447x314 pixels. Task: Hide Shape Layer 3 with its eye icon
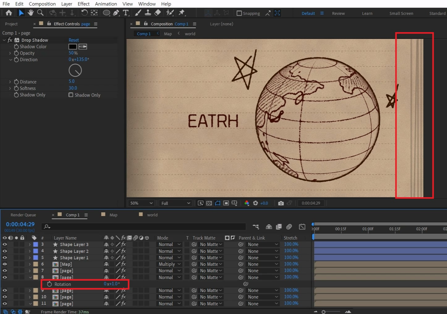coord(5,244)
